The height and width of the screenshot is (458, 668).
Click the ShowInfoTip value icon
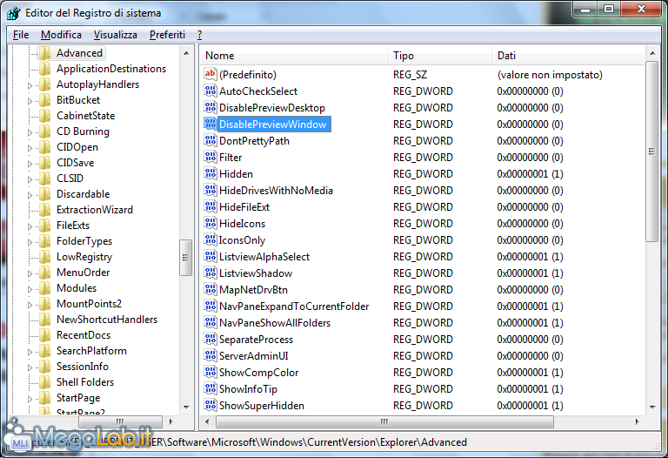(210, 389)
